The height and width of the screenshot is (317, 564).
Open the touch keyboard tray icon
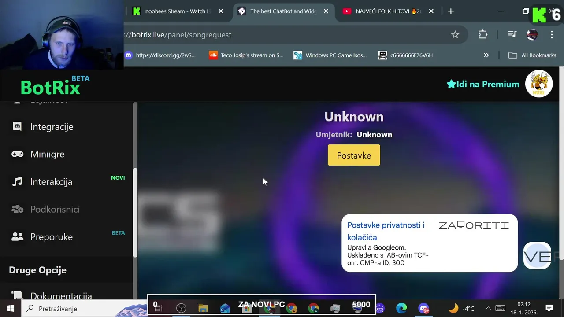pyautogui.click(x=500, y=308)
